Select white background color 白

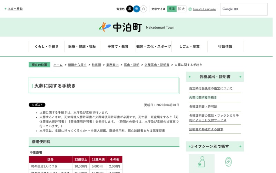click(144, 9)
